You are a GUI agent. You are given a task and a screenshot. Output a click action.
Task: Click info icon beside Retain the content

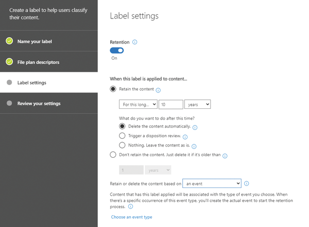point(158,90)
